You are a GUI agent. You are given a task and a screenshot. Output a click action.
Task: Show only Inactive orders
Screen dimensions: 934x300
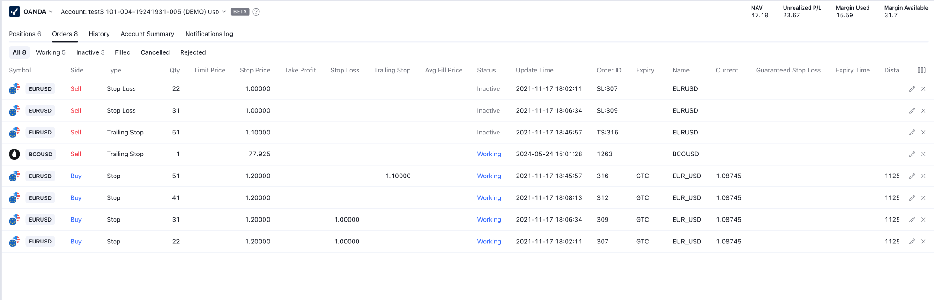90,52
